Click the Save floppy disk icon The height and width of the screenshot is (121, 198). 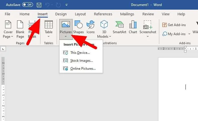click(x=39, y=5)
